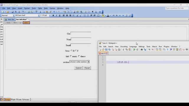Image resolution: width=189 pixels, height=106 pixels.
Task: Increase font size in FrontPage toolbar
Action: click(x=77, y=16)
